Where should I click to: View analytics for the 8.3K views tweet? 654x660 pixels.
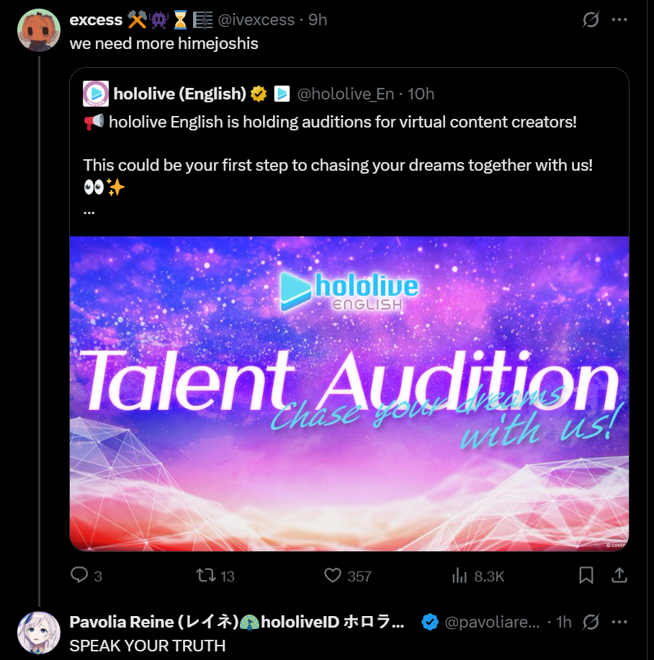pyautogui.click(x=460, y=575)
